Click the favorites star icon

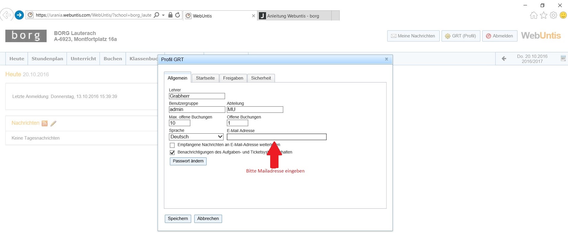coord(544,15)
